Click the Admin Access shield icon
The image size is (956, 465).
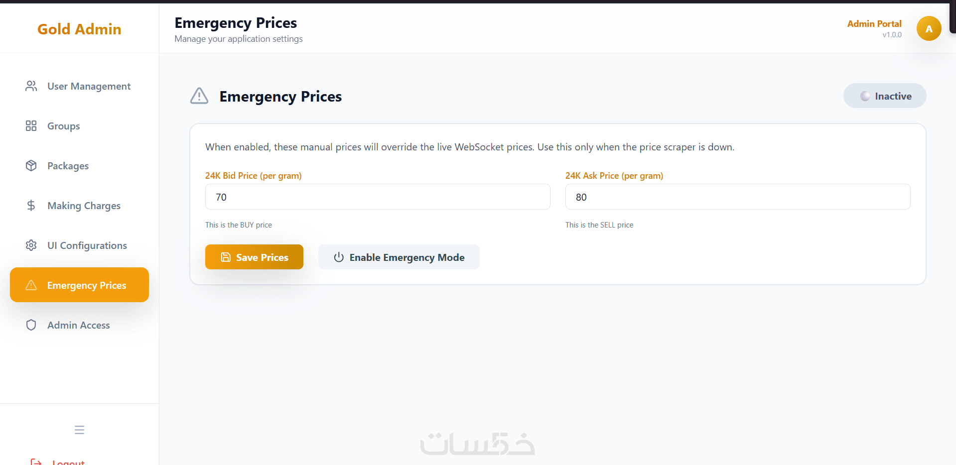31,325
